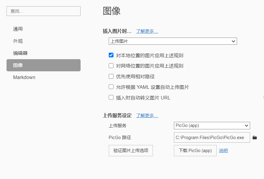Enable 对网络位置的图片应用上述规则 checkbox
264x179 pixels.
tap(111, 66)
